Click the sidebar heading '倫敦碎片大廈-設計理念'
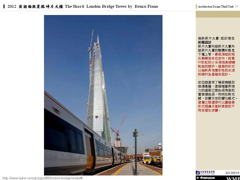The height and width of the screenshot is (180, 240). pos(216,38)
